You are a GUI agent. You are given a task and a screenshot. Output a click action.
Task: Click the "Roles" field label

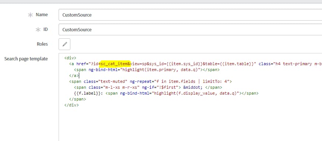[x=42, y=44]
